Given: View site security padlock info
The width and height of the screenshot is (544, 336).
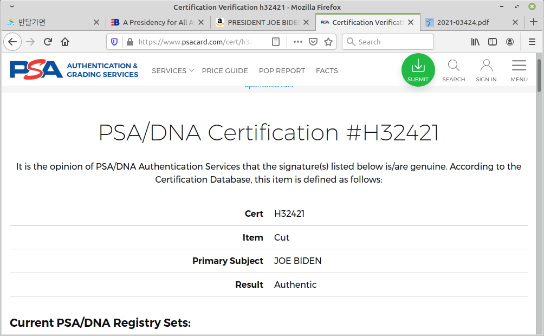Looking at the screenshot, I should pos(130,42).
